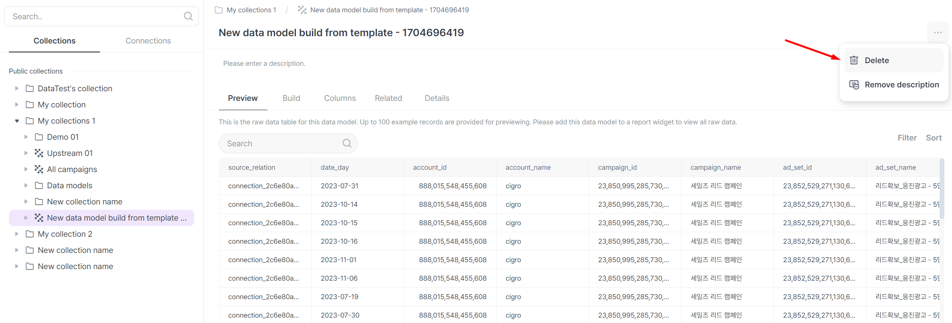Click the All campaigns data model icon
952x323 pixels.
[x=39, y=169]
